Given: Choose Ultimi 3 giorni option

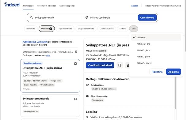Looking at the screenshot, I should coord(156,50).
